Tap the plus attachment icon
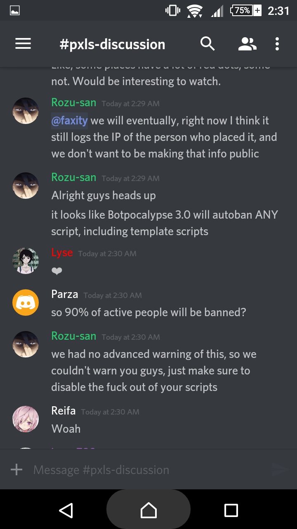Viewport: 297px width, 529px height. pyautogui.click(x=16, y=469)
